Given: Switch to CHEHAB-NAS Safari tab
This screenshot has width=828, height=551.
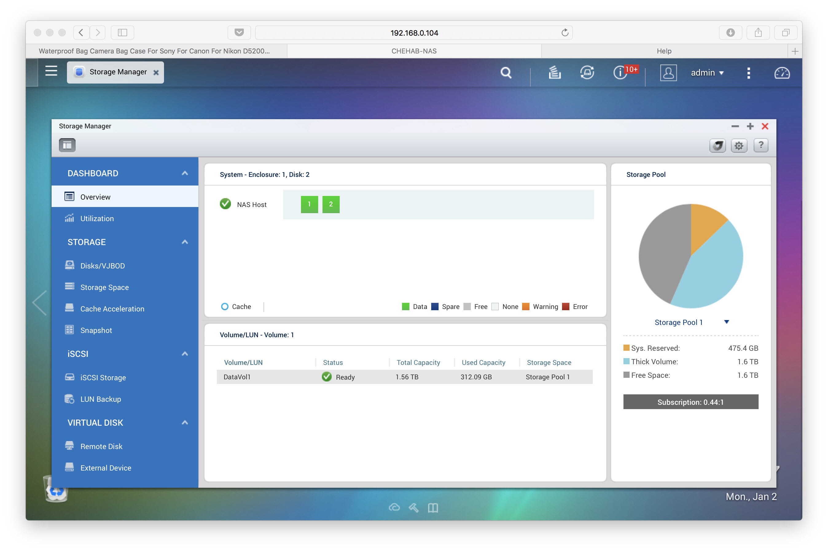Looking at the screenshot, I should pyautogui.click(x=414, y=51).
